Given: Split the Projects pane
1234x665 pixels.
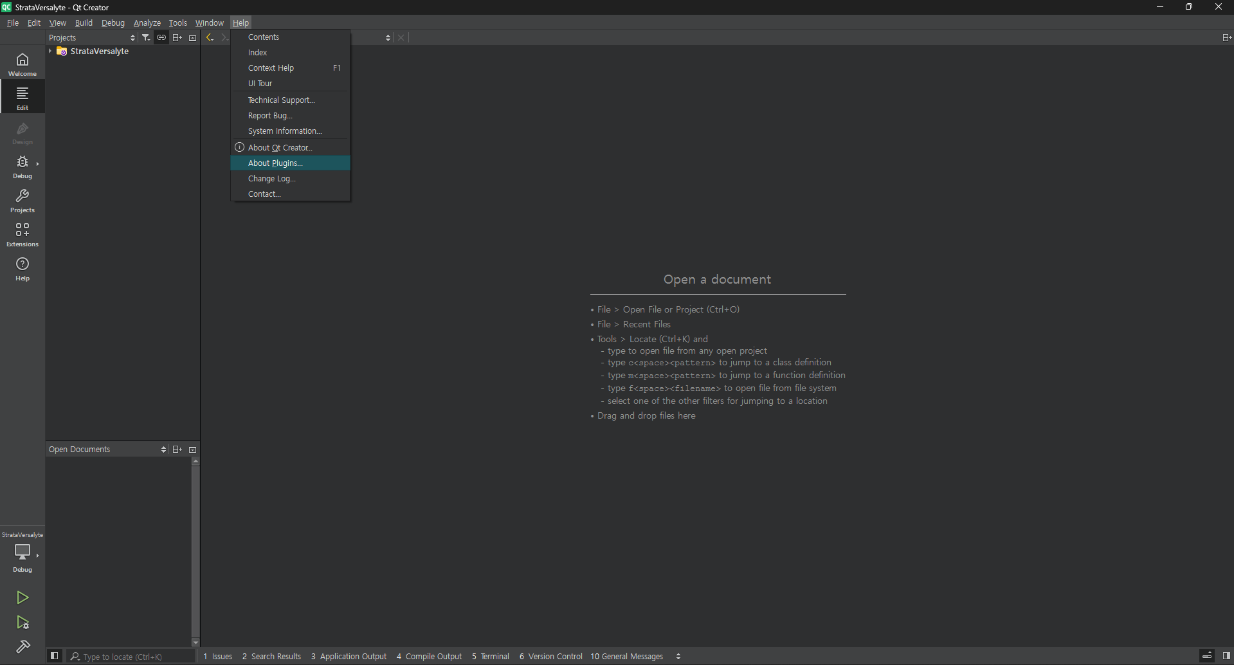Looking at the screenshot, I should pos(177,37).
